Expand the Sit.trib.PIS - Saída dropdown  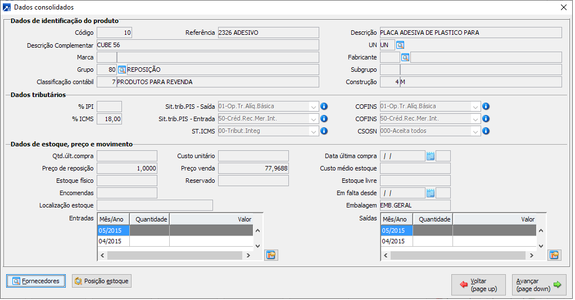point(313,106)
